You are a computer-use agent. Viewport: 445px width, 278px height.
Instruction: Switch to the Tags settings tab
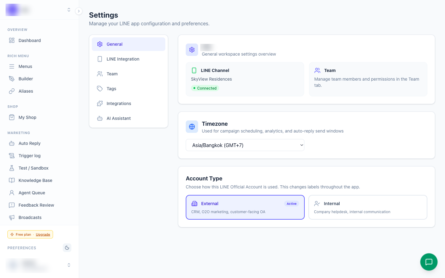[x=129, y=89]
